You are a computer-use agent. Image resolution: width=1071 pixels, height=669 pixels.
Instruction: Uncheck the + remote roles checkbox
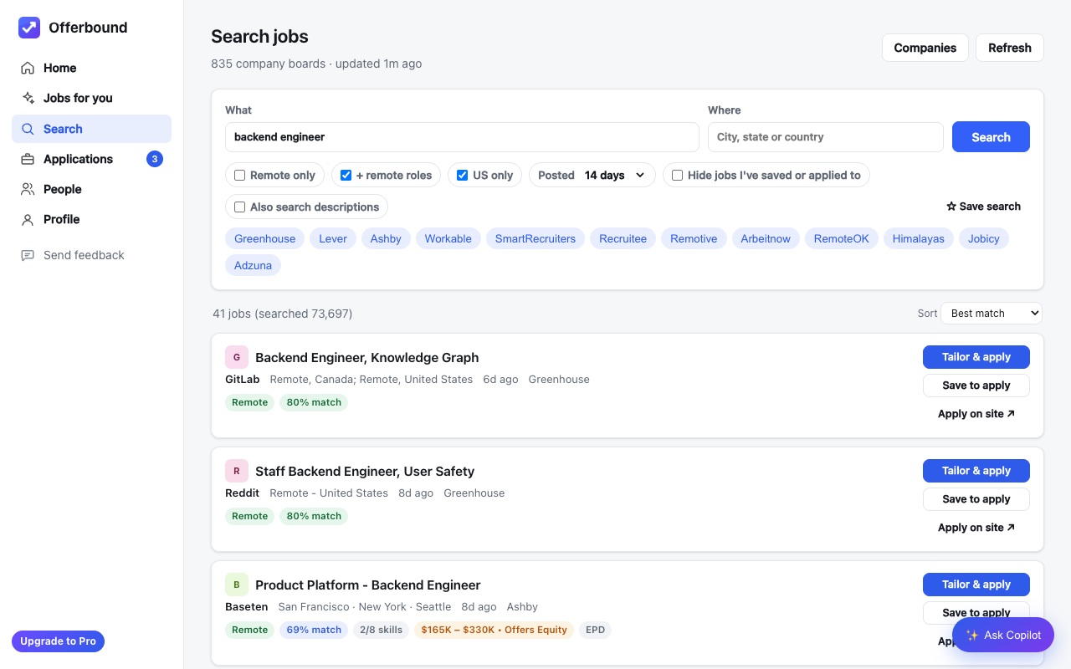346,176
